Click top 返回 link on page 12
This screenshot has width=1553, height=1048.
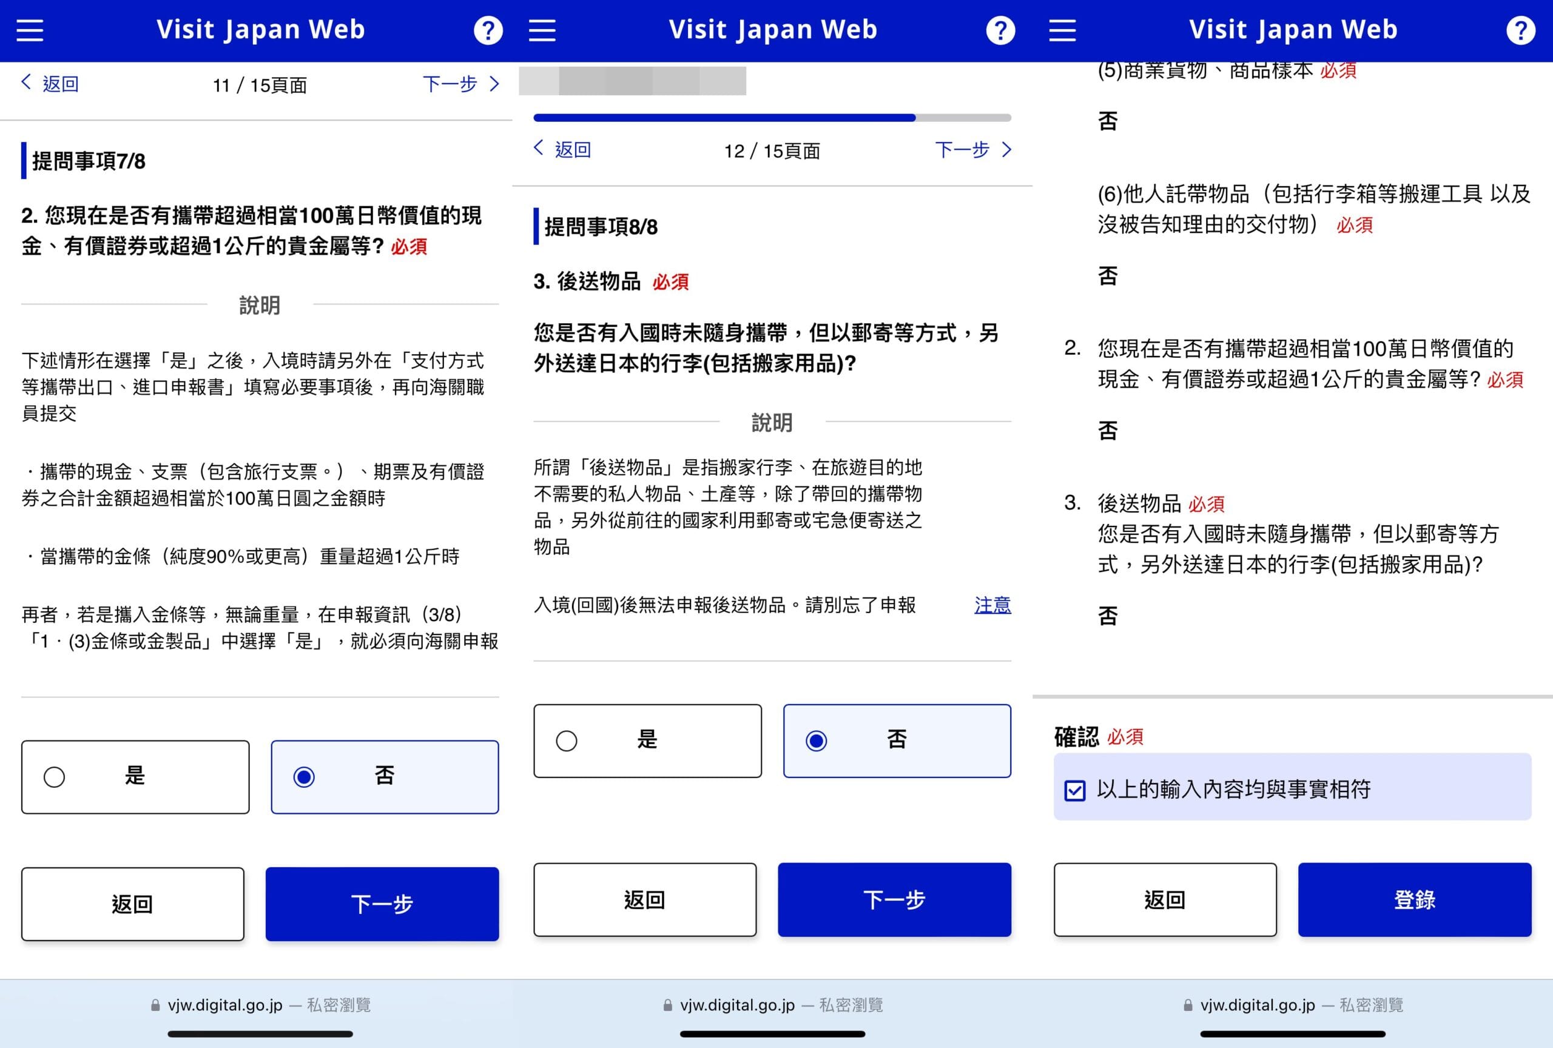click(573, 150)
